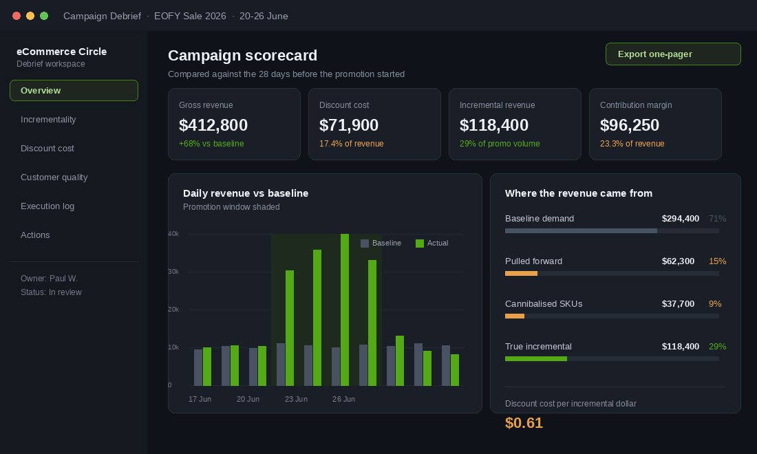Click the yellow minimize window button
The height and width of the screenshot is (454, 757).
[x=30, y=16]
